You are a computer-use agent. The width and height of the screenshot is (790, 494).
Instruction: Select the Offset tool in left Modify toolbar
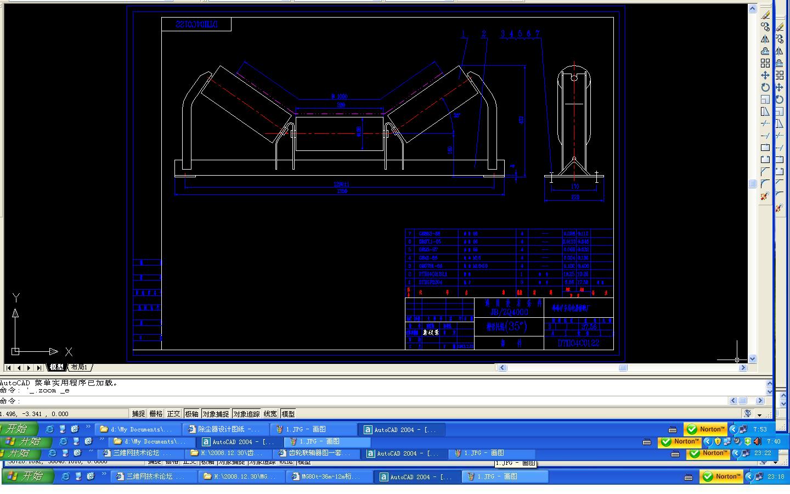[x=765, y=51]
